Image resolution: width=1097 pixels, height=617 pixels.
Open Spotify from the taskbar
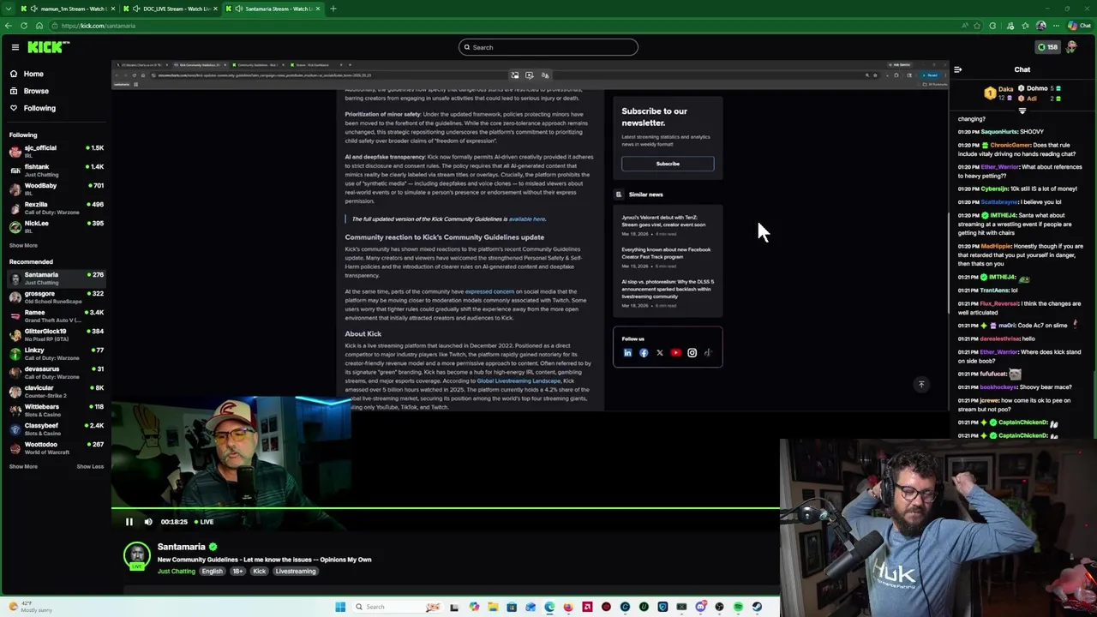click(738, 607)
